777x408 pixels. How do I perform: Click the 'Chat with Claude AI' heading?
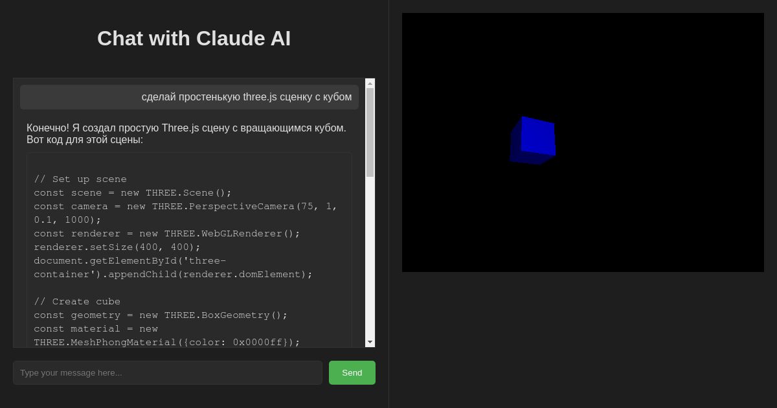tap(194, 38)
